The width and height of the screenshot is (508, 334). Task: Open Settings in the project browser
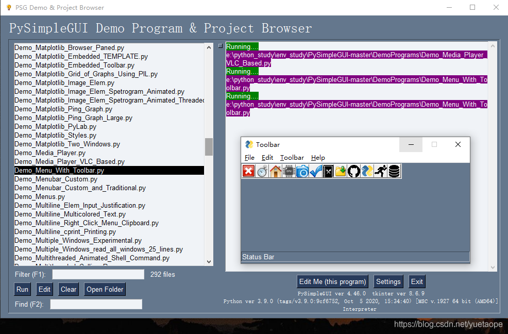[388, 281]
